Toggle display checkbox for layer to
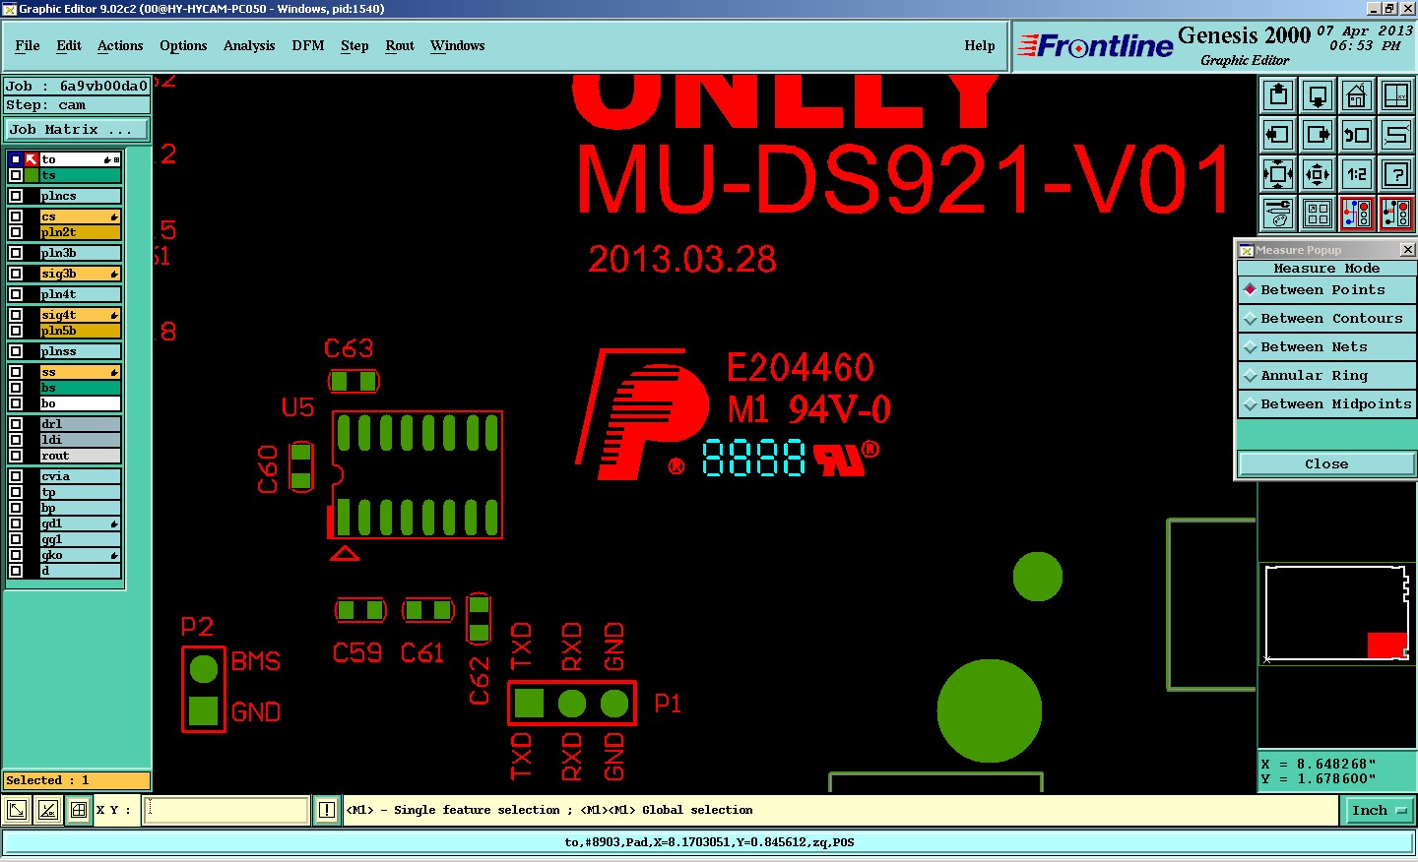Image resolution: width=1418 pixels, height=862 pixels. click(x=16, y=159)
